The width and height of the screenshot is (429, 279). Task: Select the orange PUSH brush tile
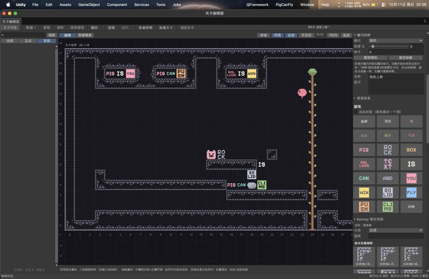tap(364, 207)
